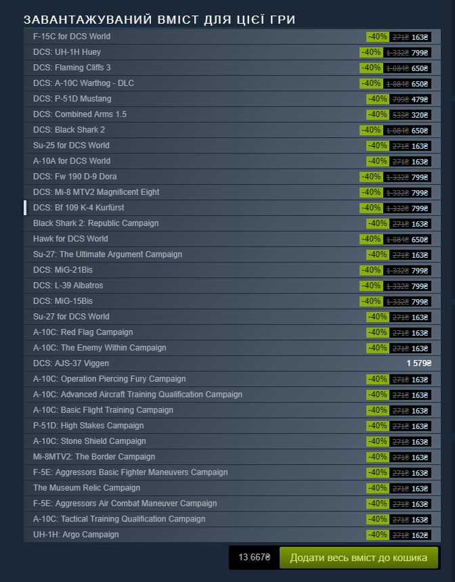
Task: Click the 'ЗАВАНТАЖУВАНИЙ ВМІСТ ДЛЯ ЦІЄЇ ГРИ' heading
Action: pos(159,20)
